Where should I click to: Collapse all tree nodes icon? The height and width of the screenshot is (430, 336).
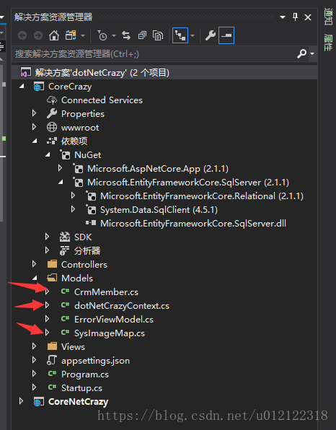tap(142, 35)
